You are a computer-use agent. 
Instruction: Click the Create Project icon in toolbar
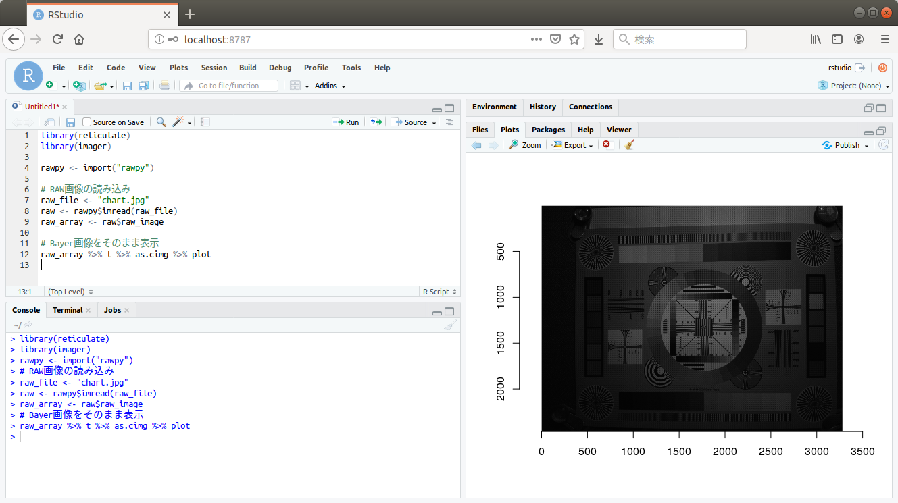click(79, 86)
